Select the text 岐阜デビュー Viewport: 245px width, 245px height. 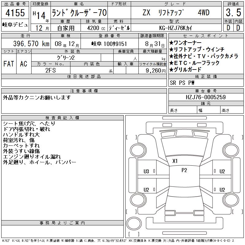point(15,25)
